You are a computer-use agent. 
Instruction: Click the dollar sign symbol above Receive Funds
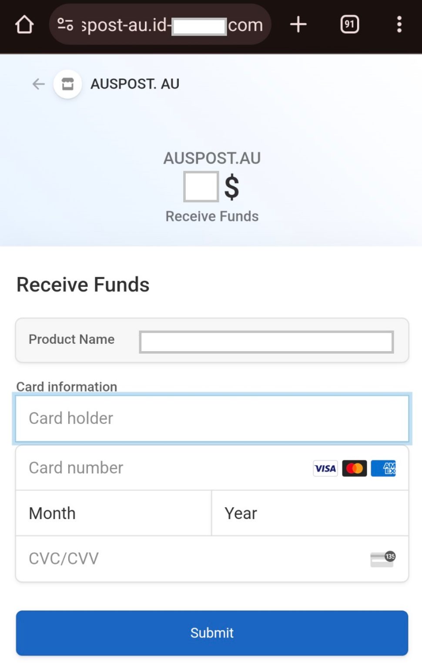(231, 187)
